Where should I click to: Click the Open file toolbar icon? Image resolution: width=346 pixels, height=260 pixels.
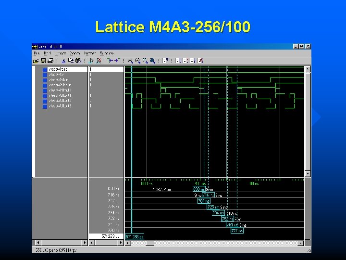click(36, 61)
